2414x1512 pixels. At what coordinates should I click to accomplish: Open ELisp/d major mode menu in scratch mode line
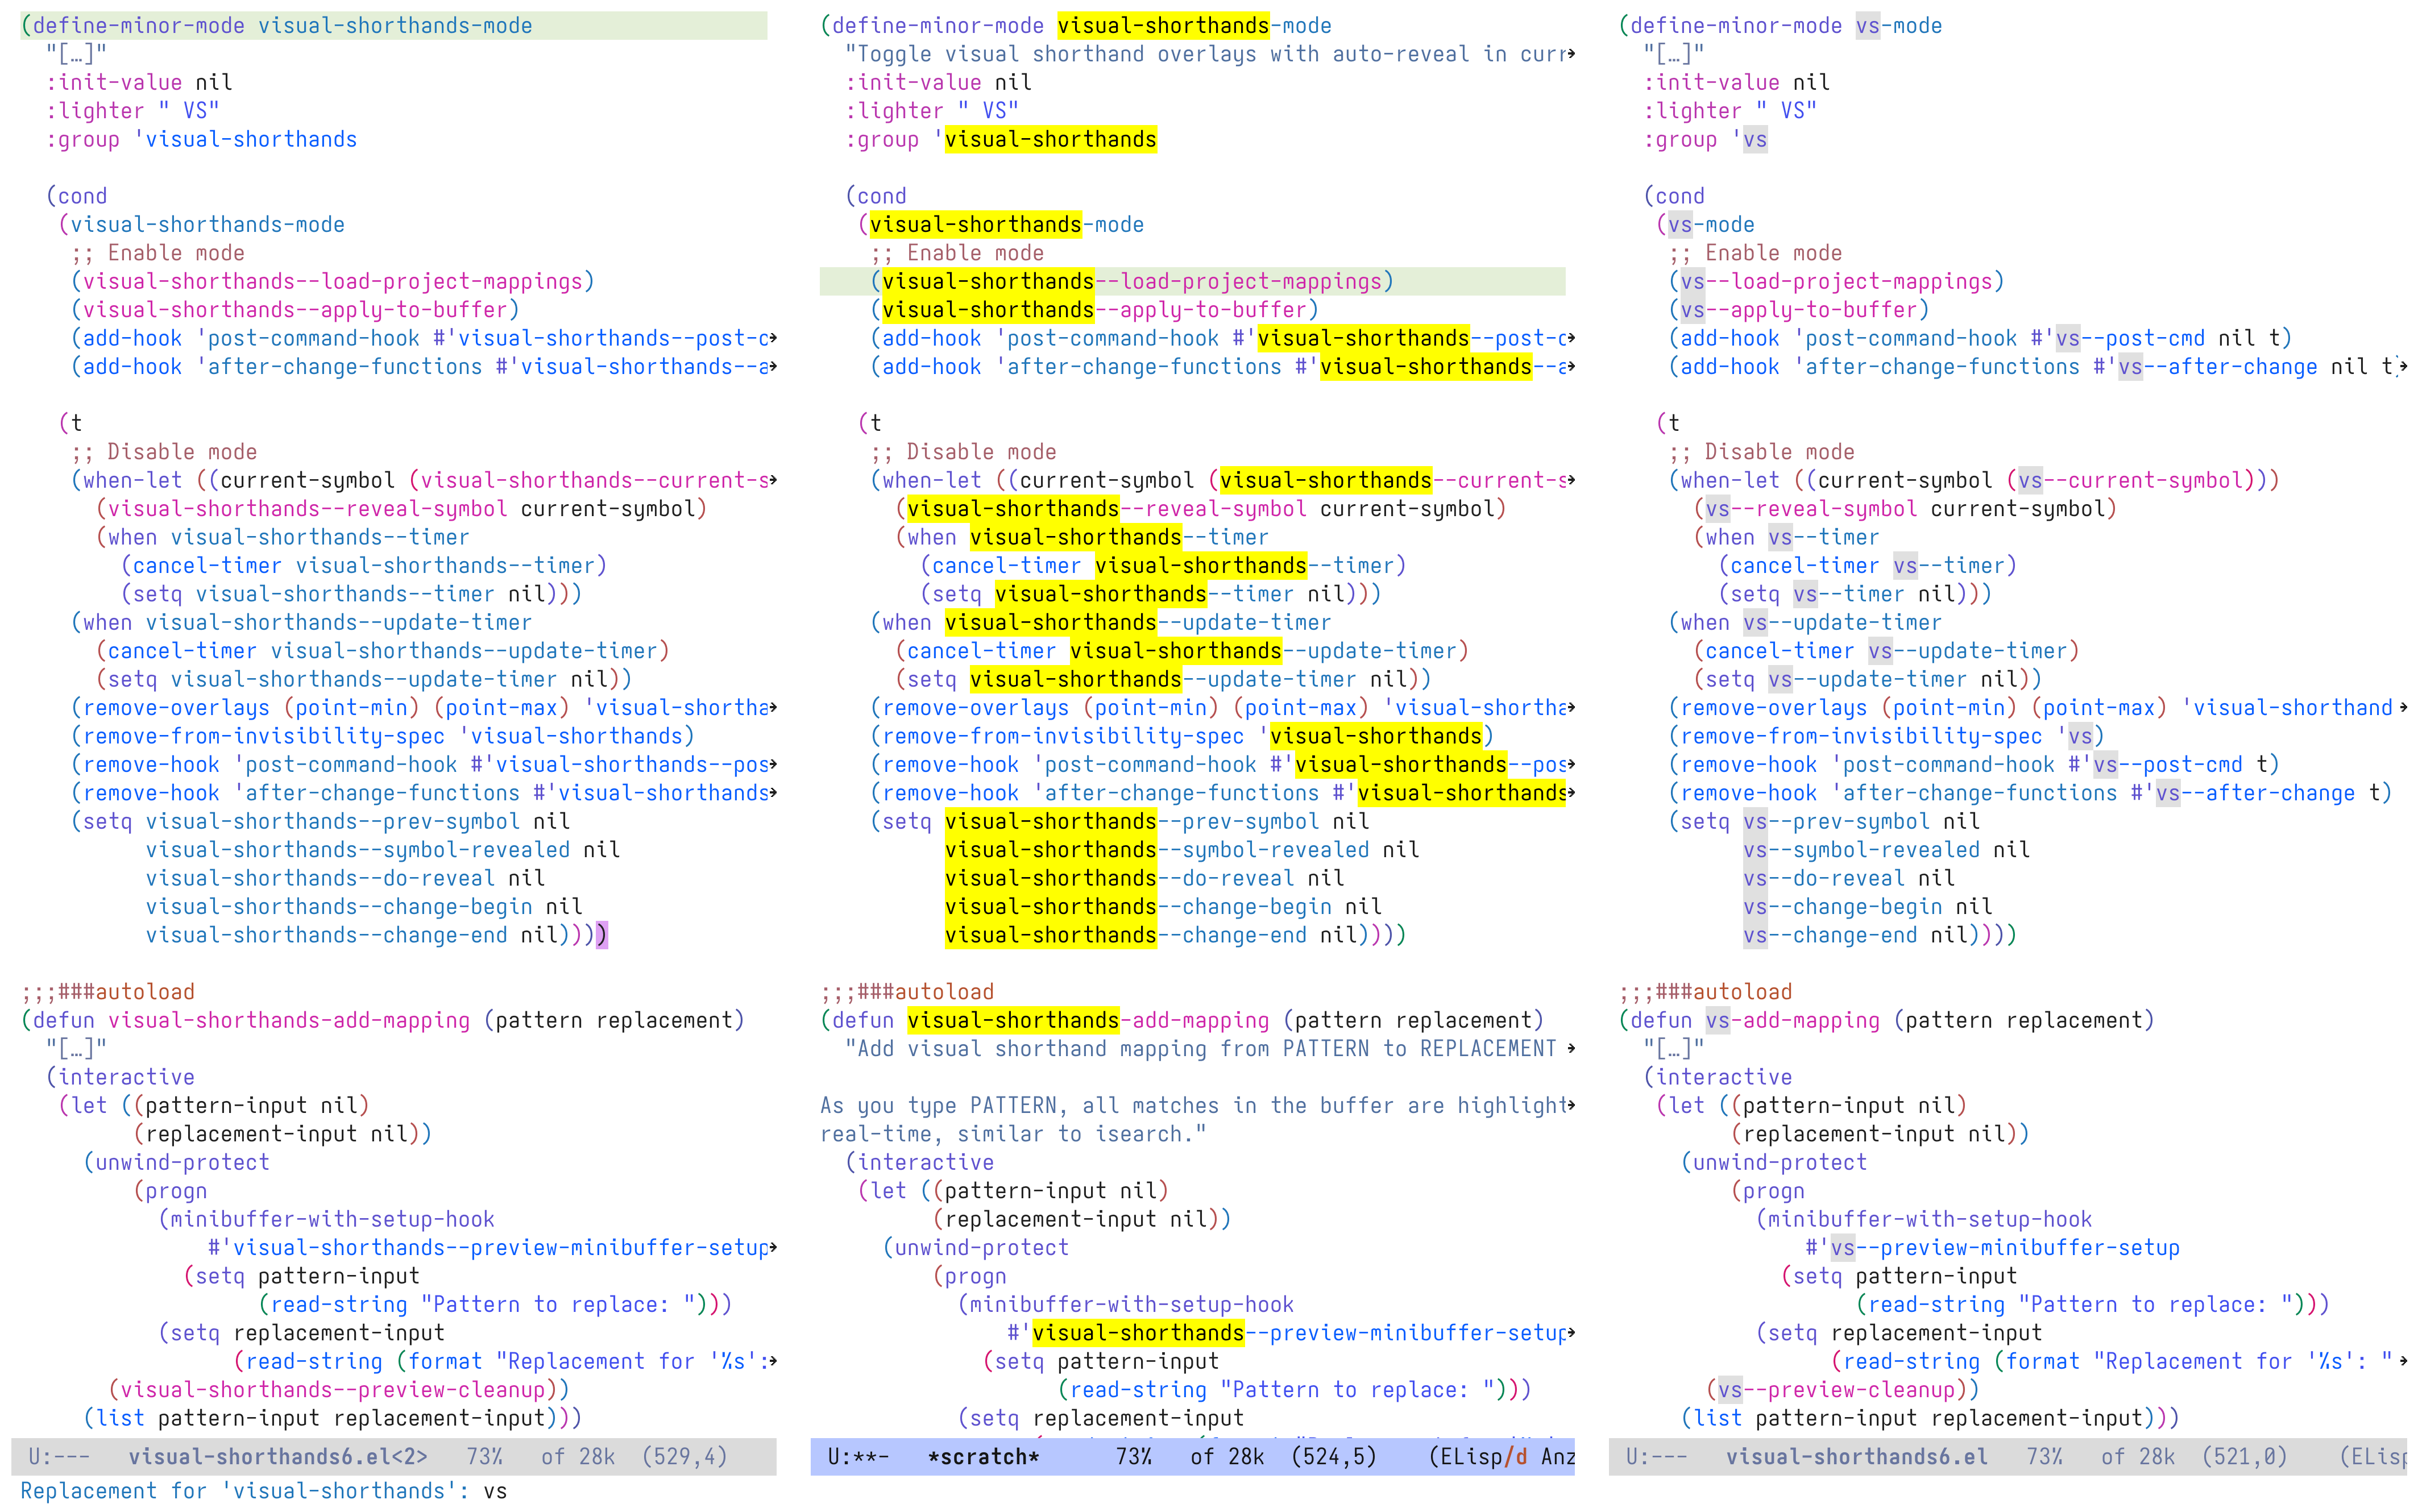pyautogui.click(x=1478, y=1457)
